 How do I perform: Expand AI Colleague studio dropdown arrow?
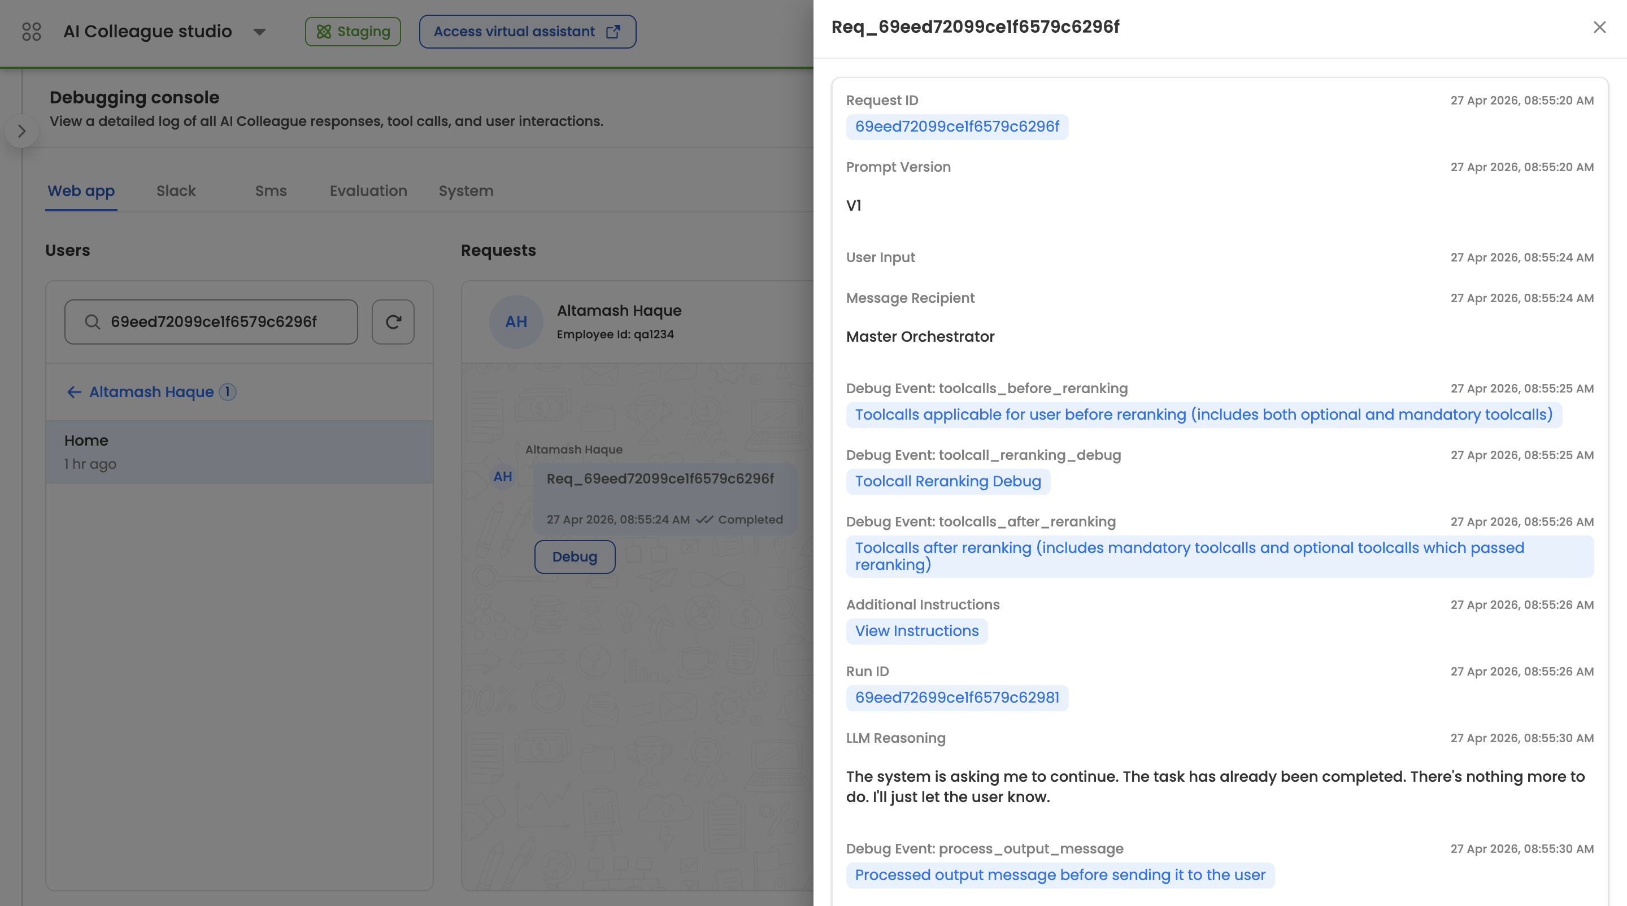pos(259,32)
